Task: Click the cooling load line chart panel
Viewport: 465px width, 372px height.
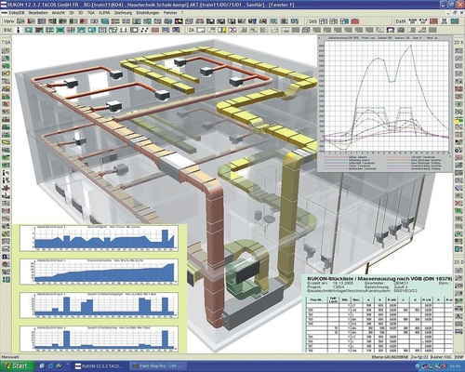Action: (x=385, y=103)
